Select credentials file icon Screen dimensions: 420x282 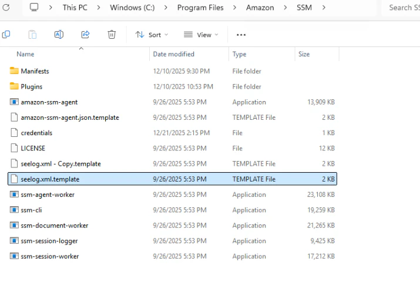click(x=14, y=133)
